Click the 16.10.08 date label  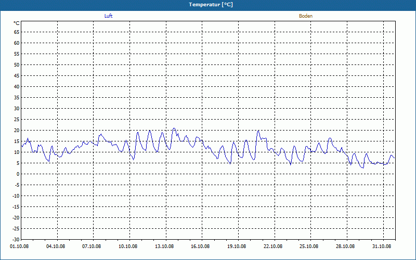(200, 246)
